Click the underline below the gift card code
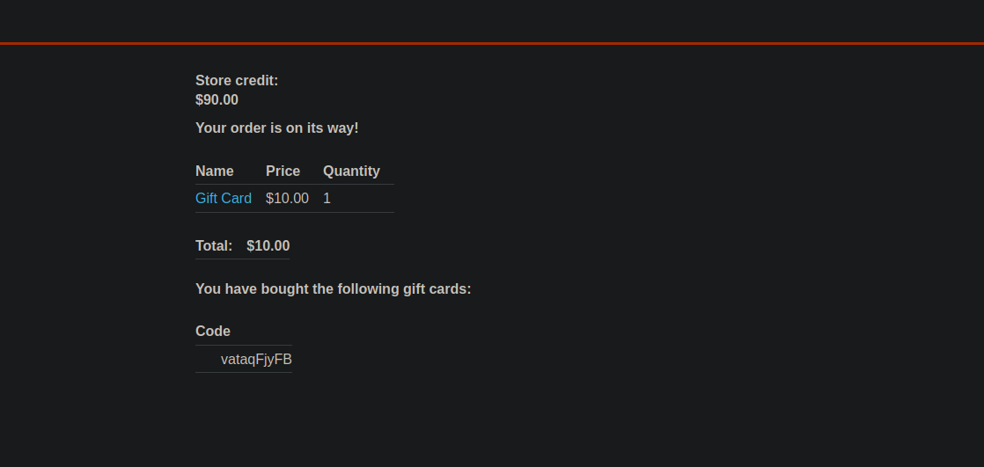The height and width of the screenshot is (467, 984). tap(243, 373)
